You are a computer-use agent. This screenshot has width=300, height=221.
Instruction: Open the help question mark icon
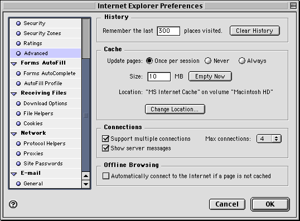13,204
